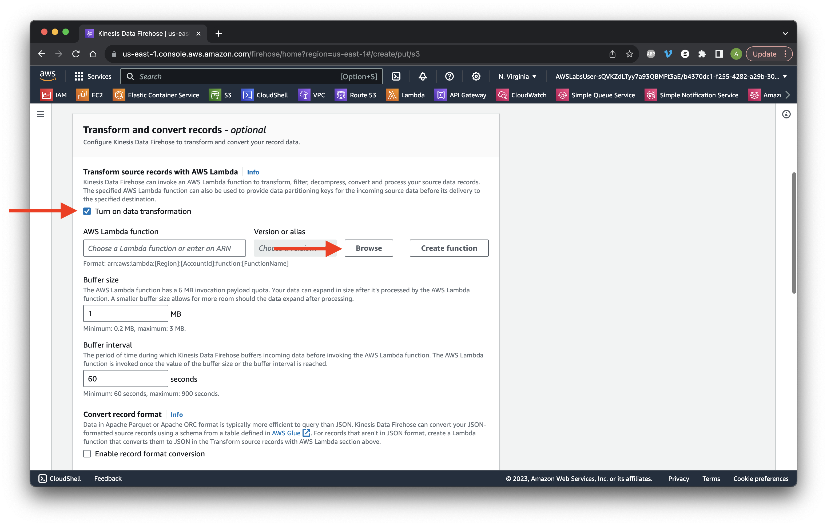Open the Terms footer link
Viewport: 827px width, 526px height.
tap(711, 478)
